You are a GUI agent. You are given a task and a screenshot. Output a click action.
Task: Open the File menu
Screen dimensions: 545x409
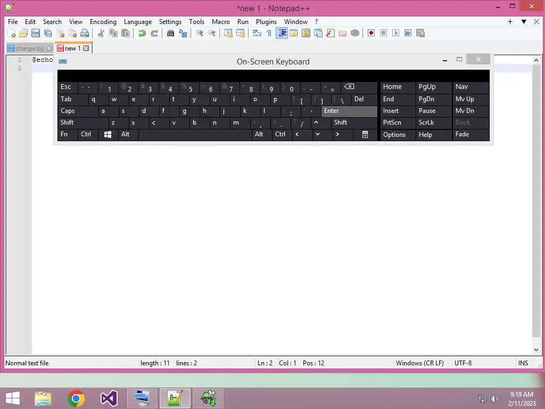(13, 21)
